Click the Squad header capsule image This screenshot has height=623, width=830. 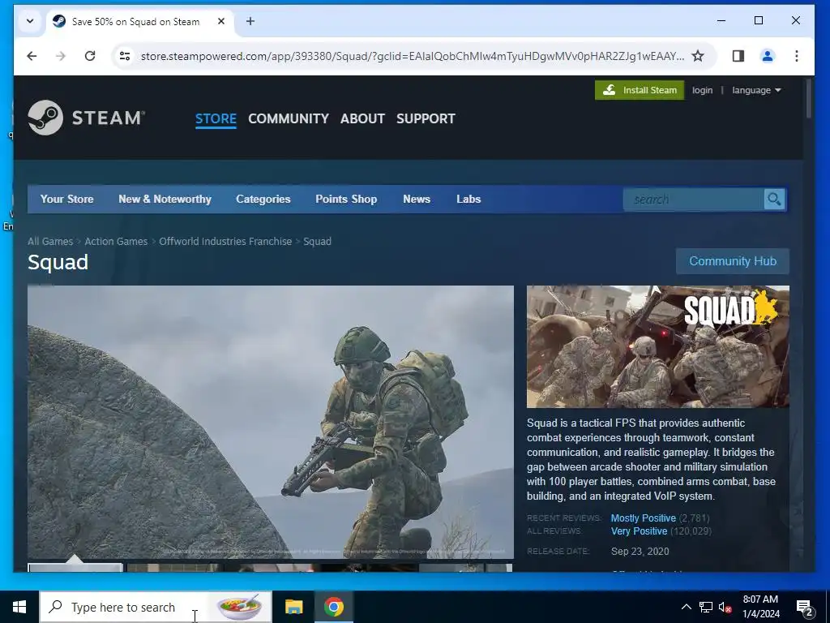[658, 346]
